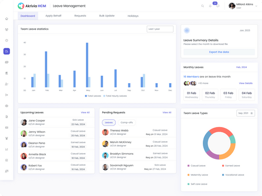The image size is (262, 196).
Task: Click the 16 Members link
Action: [x=191, y=77]
